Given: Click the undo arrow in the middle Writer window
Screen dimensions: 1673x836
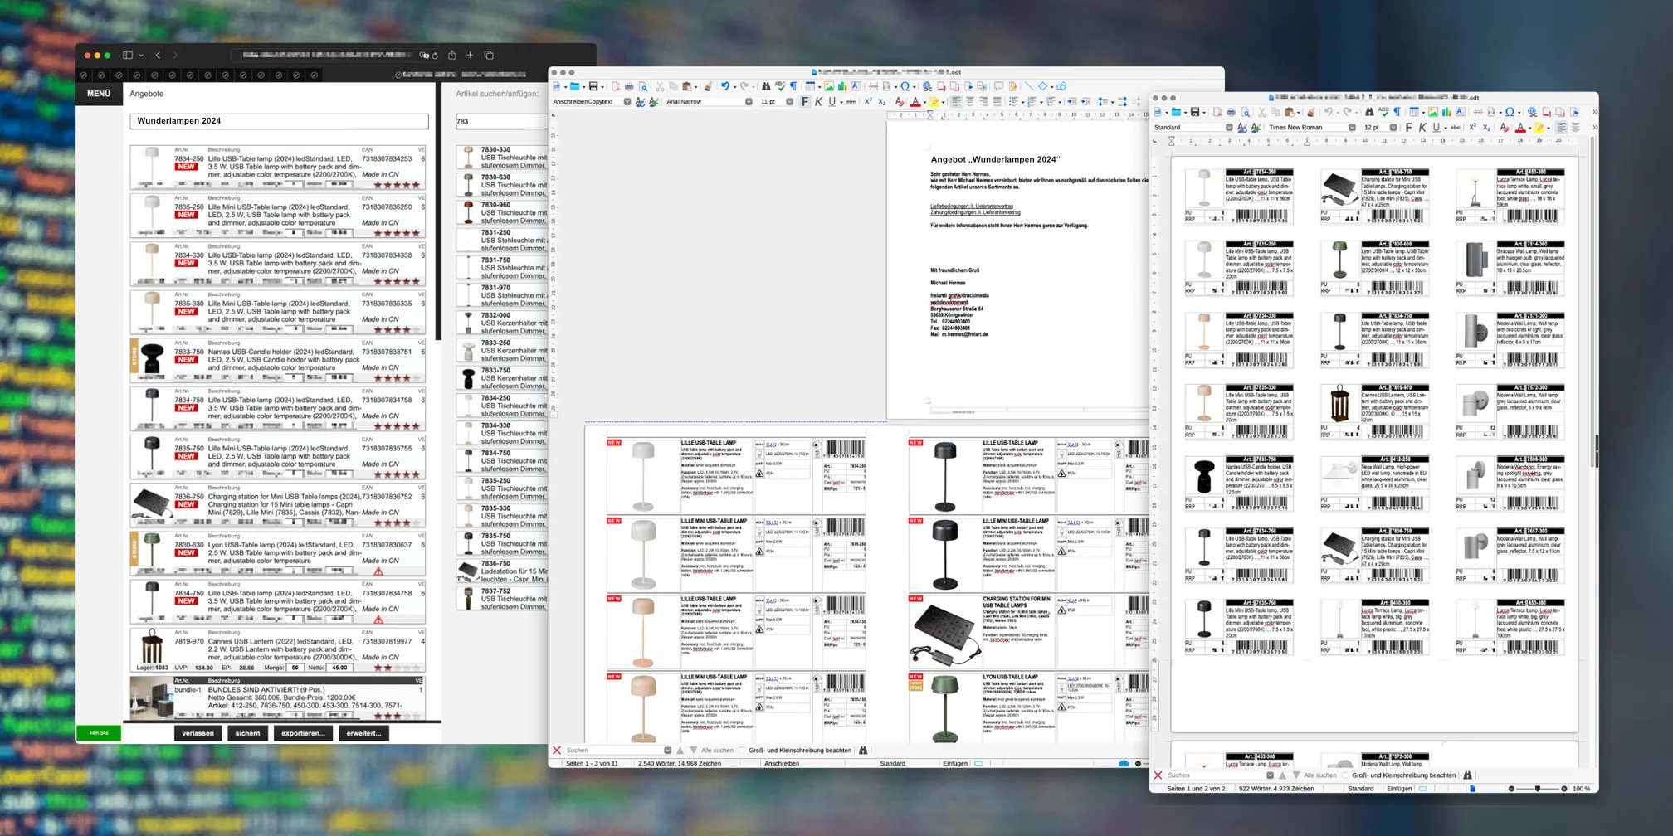Looking at the screenshot, I should (x=724, y=86).
